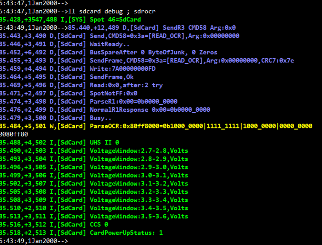Viewport: 322px width, 245px height.
Task: Click the yellow 'ParseOCR' warning line
Action: pos(201,126)
